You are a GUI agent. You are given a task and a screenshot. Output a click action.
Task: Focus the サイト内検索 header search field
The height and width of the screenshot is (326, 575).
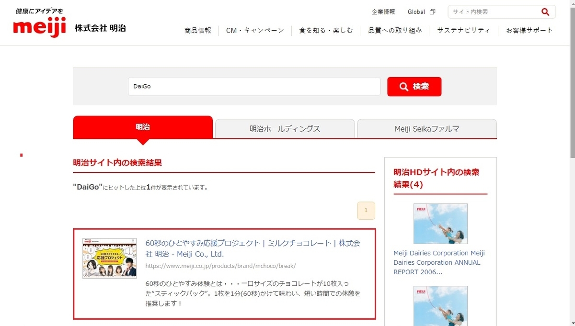(494, 12)
